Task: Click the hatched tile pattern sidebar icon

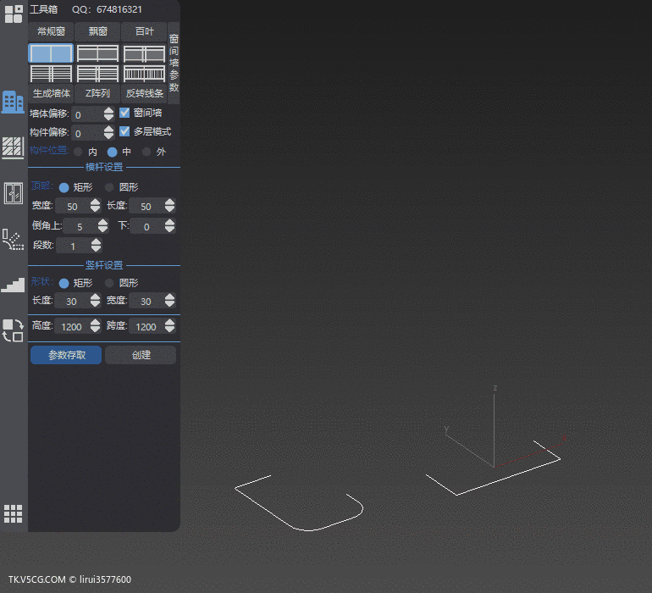Action: coord(13,147)
